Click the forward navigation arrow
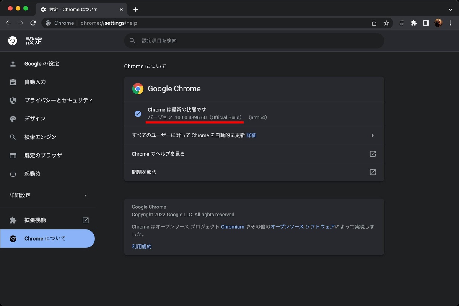The height and width of the screenshot is (306, 459). pos(21,23)
